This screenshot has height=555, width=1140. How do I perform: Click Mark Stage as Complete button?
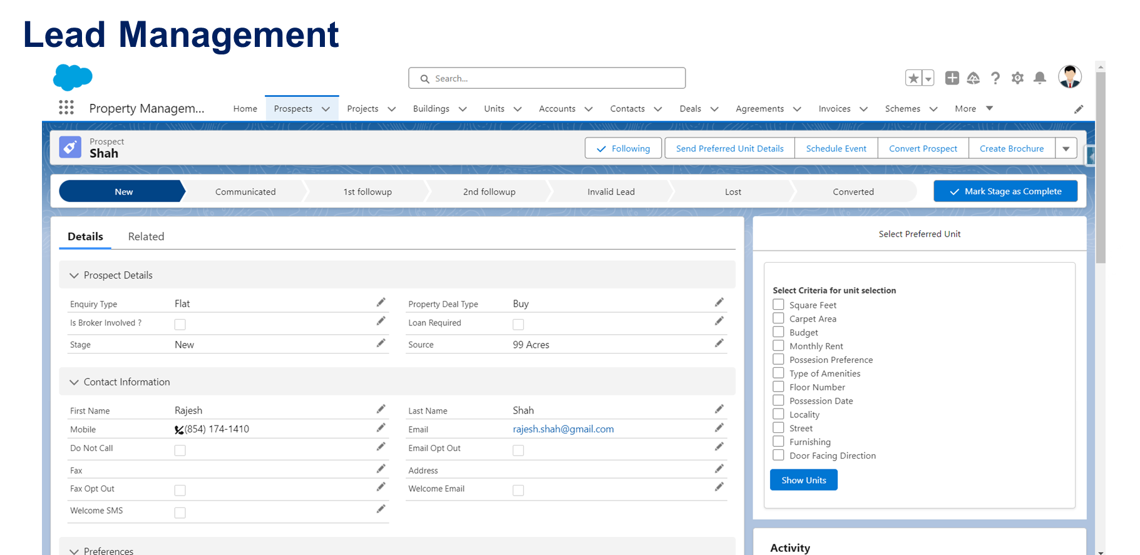click(x=1005, y=191)
